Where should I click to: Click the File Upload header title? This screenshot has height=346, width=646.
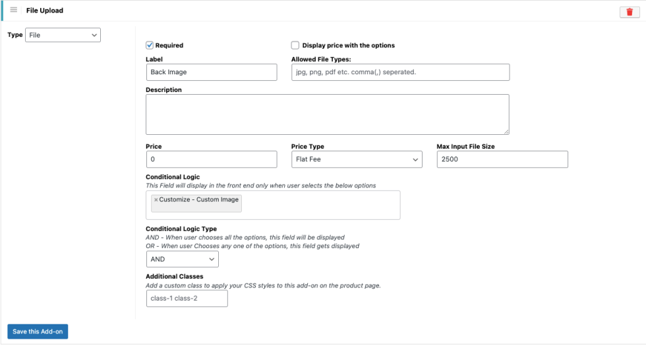point(45,11)
